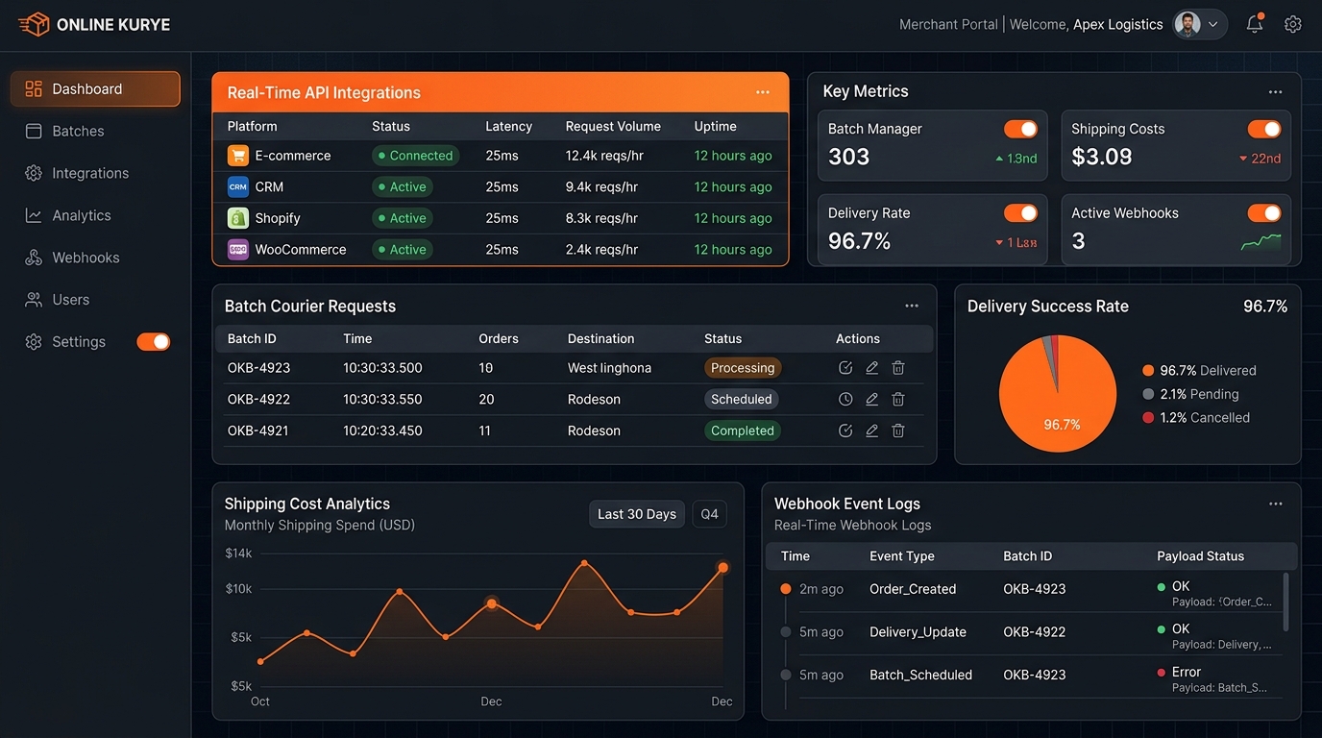
Task: Open Webhooks in the sidebar
Action: click(x=95, y=258)
